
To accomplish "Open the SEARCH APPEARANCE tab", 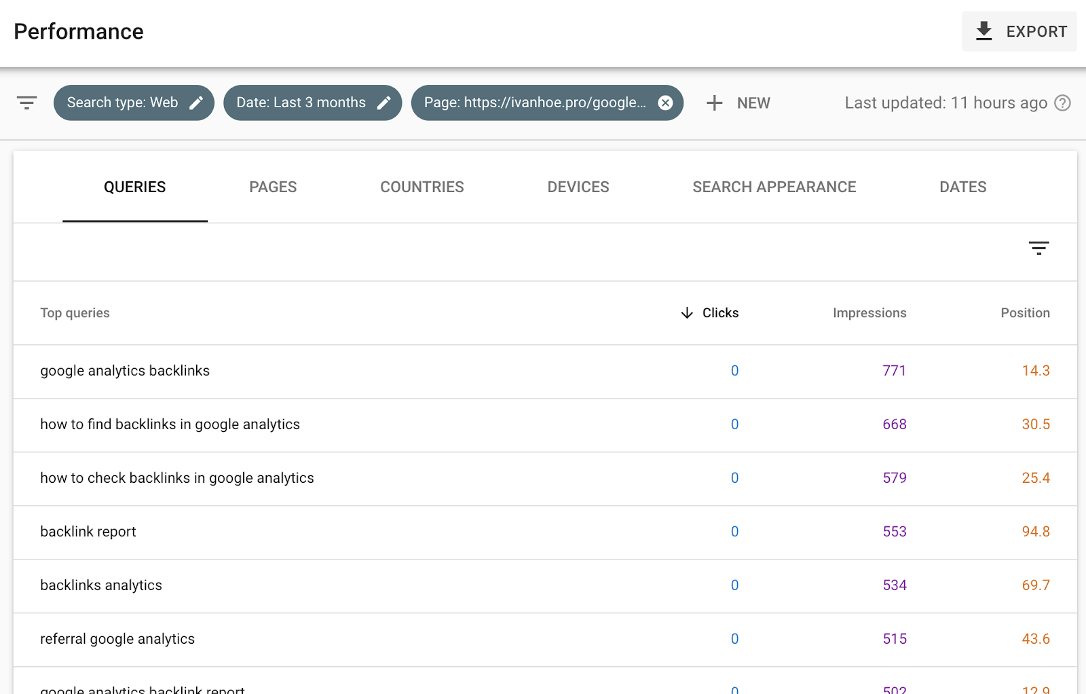I will tap(774, 187).
